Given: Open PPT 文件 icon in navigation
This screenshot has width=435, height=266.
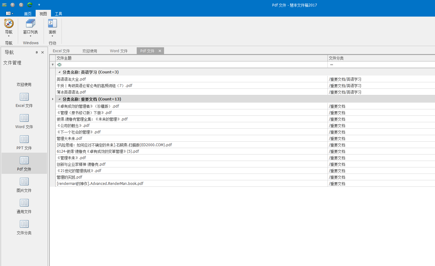Looking at the screenshot, I should point(24,139).
